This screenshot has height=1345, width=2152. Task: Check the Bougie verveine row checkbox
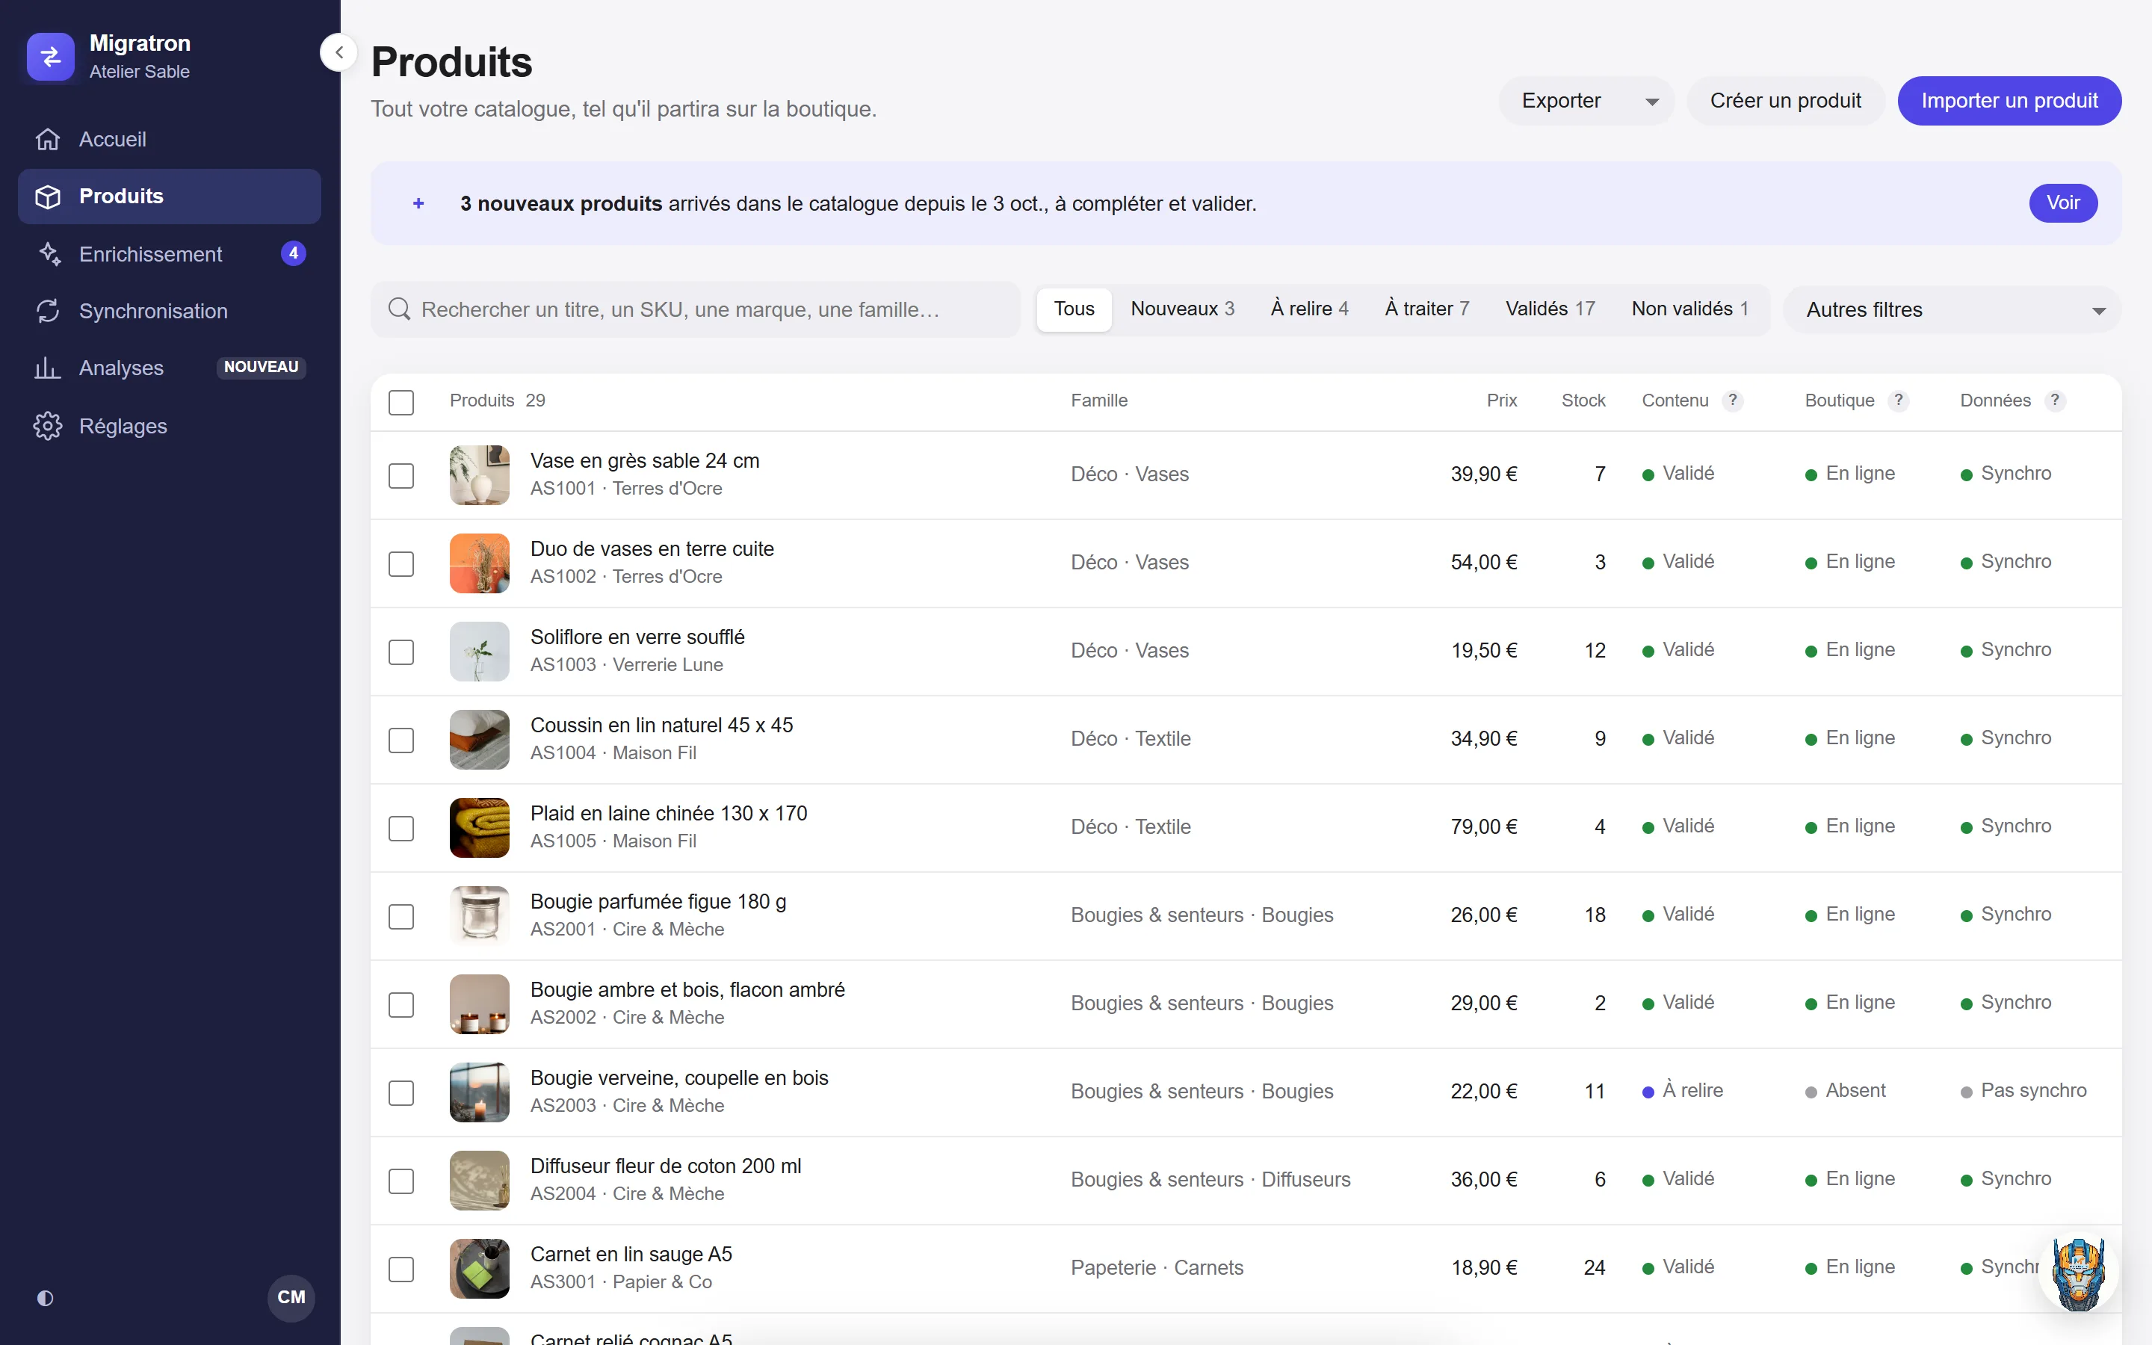point(401,1092)
